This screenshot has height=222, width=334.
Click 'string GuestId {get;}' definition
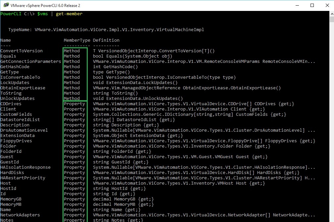[x=121, y=162]
